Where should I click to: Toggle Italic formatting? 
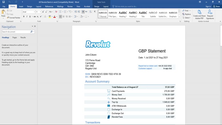tap(27, 17)
